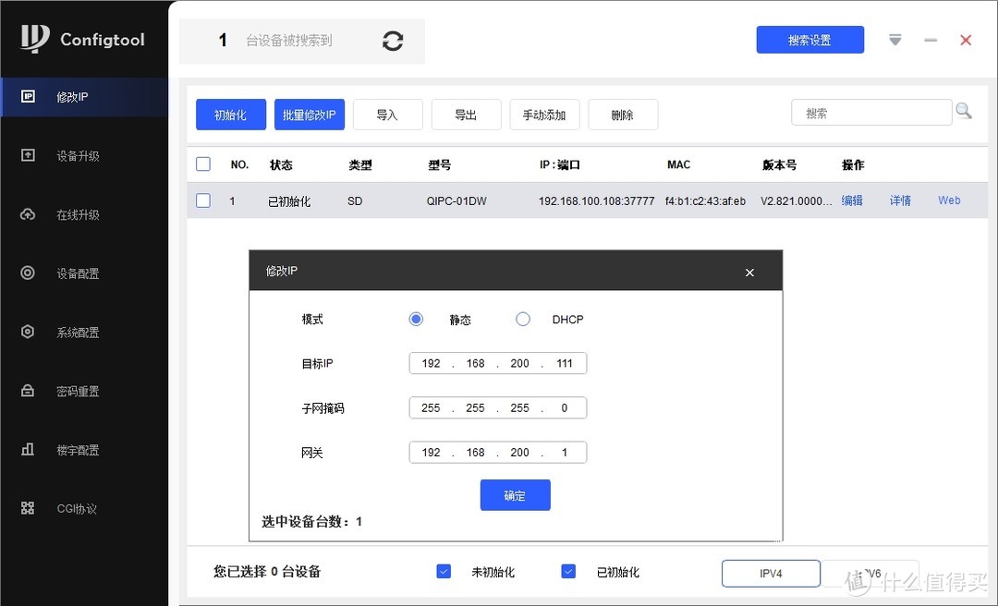The image size is (998, 606).
Task: Open the Web link for device QIPC-01DW
Action: pos(949,200)
